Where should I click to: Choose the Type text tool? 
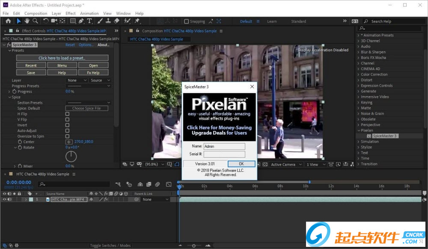click(89, 21)
